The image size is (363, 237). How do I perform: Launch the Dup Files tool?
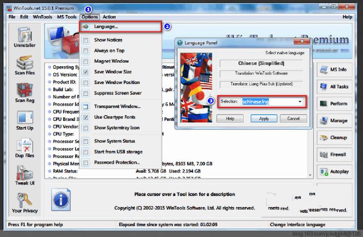point(25,148)
